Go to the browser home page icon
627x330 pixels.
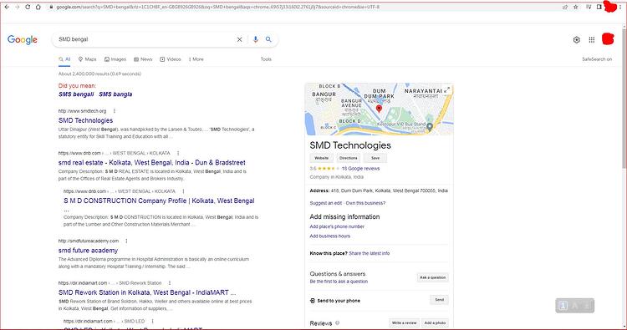click(x=38, y=7)
